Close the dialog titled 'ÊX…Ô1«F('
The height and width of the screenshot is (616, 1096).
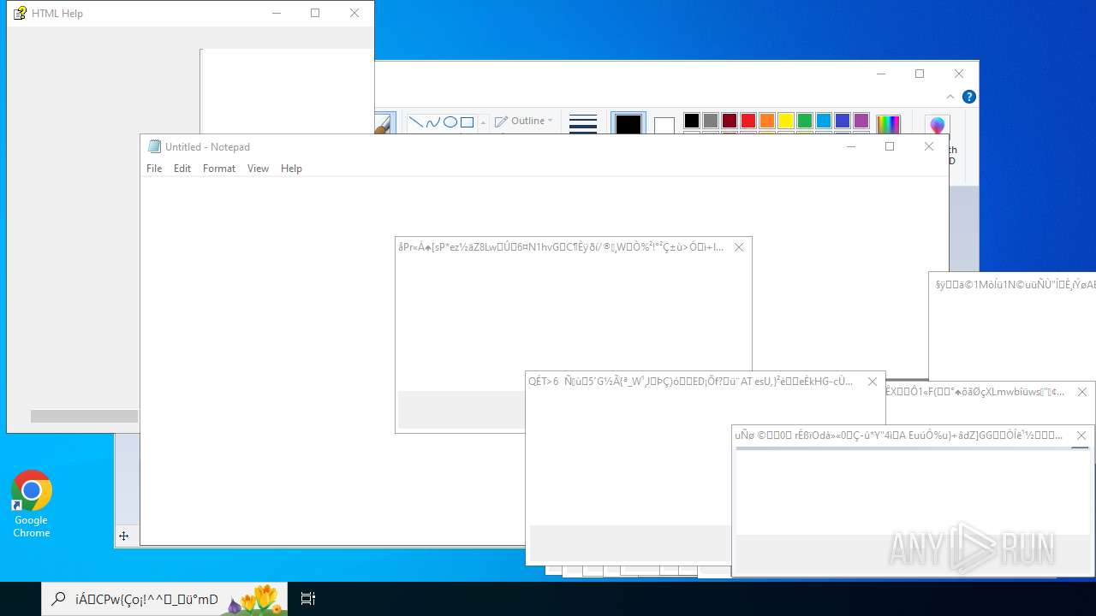tap(1082, 392)
